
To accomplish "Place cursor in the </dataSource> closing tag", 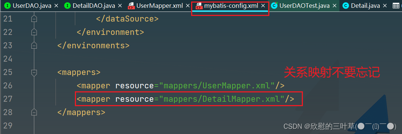I will [127, 19].
